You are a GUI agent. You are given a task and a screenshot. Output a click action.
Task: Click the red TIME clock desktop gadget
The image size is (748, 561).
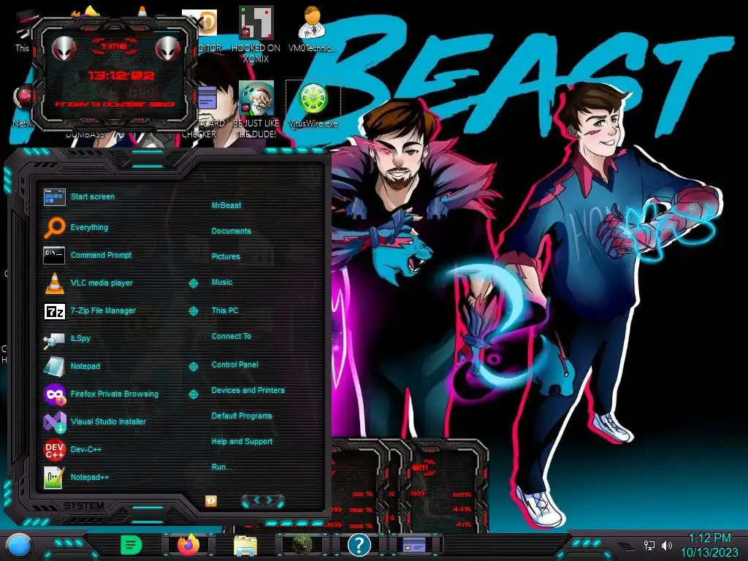[x=115, y=75]
